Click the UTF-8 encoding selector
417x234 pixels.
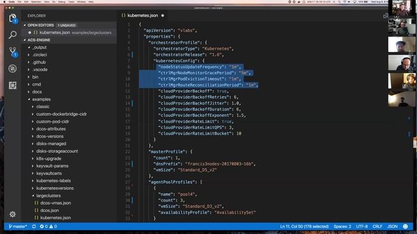coord(362,227)
